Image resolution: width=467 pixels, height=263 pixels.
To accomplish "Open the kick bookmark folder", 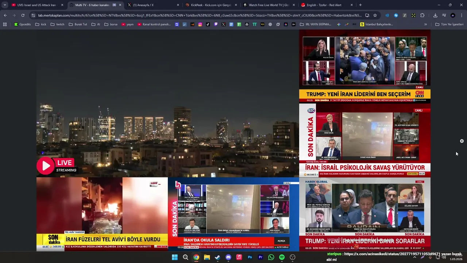I will (41, 24).
